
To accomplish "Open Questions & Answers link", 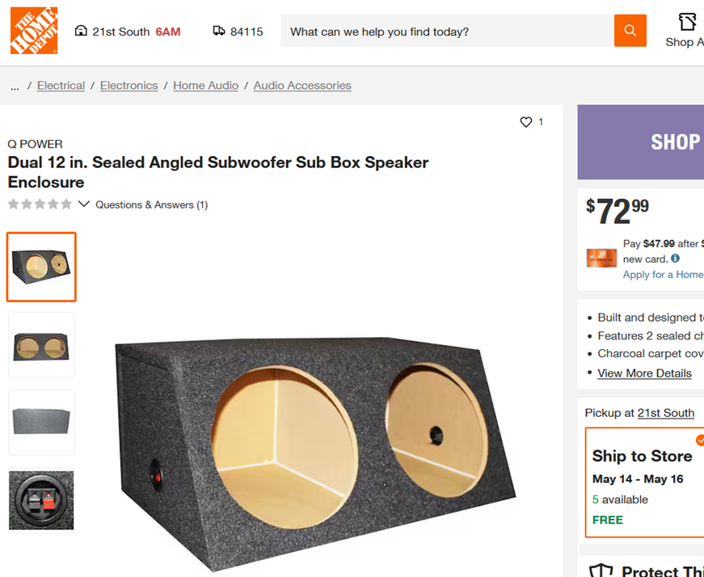I will pyautogui.click(x=151, y=205).
